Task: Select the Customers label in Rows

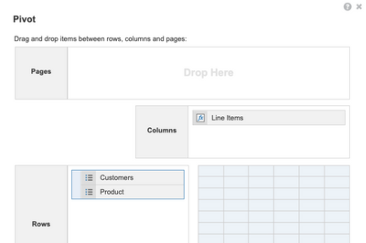Action: (116, 178)
